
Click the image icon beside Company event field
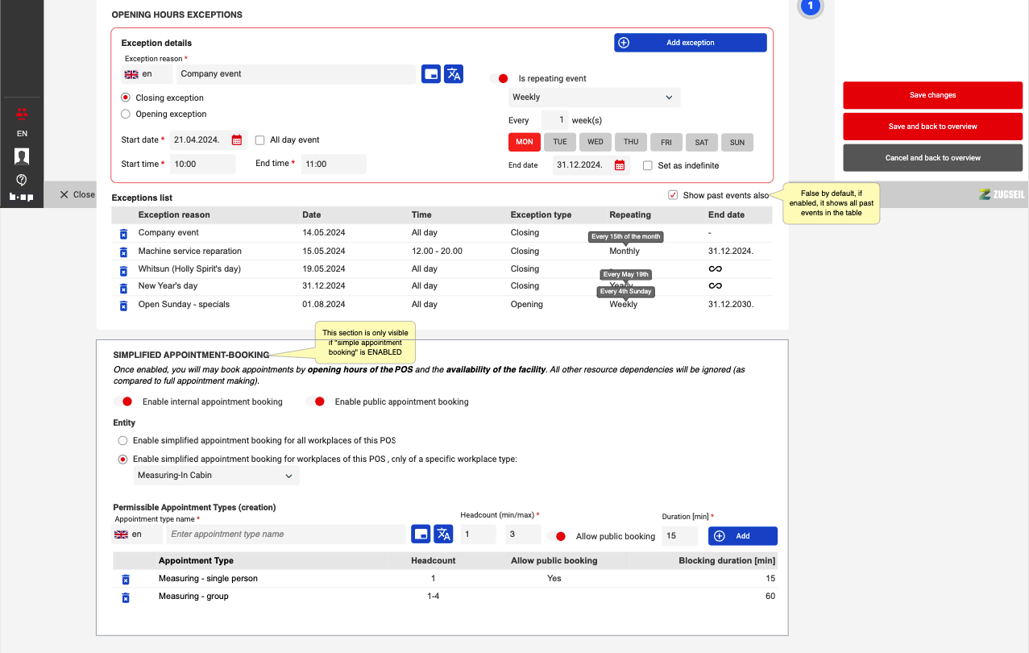pos(431,74)
